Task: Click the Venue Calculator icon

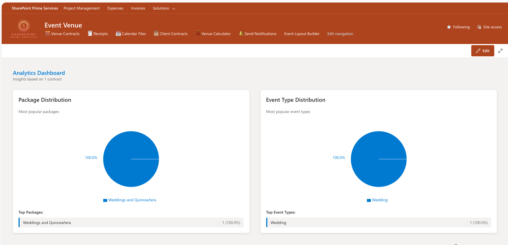Action: pyautogui.click(x=198, y=33)
